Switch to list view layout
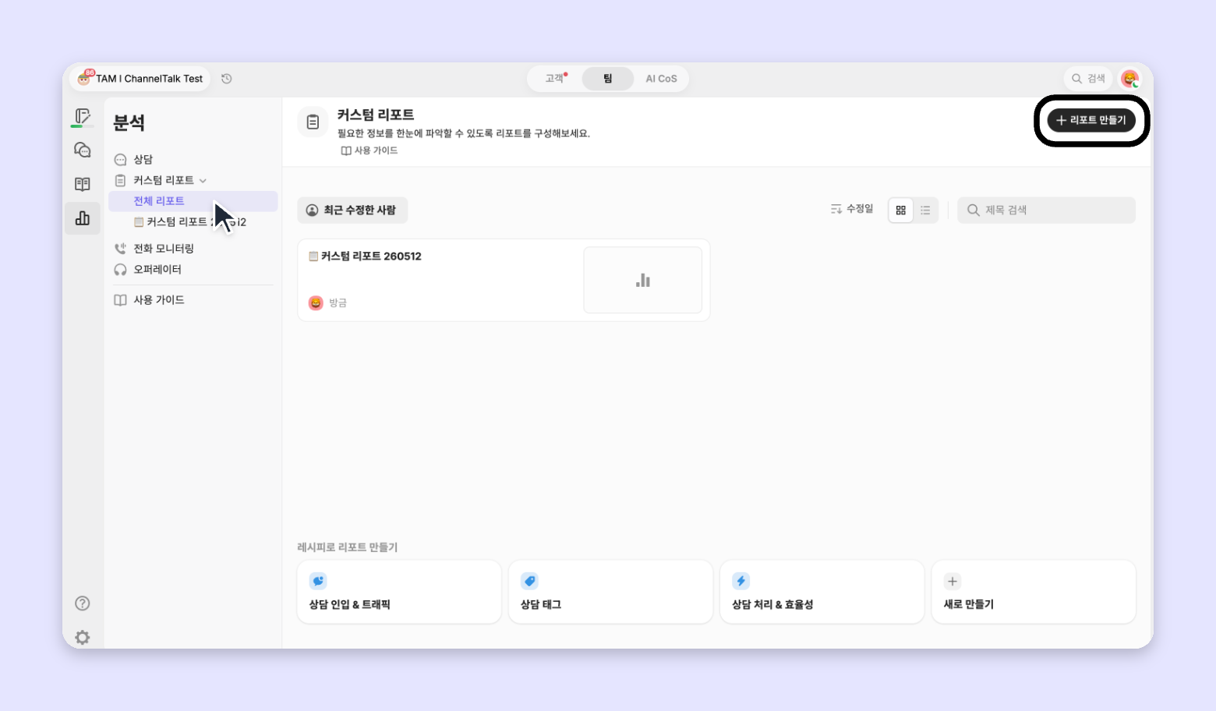The width and height of the screenshot is (1216, 711). coord(925,210)
